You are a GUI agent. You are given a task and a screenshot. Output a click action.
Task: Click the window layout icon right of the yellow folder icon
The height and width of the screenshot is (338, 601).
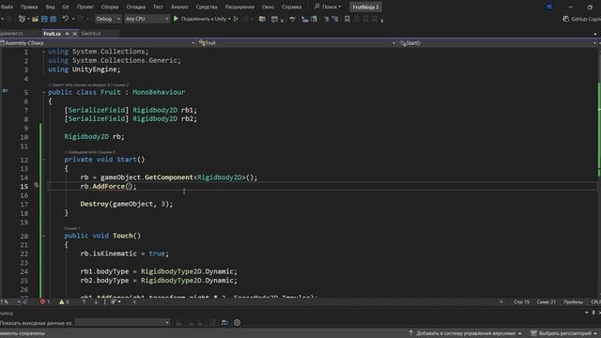coord(274,19)
